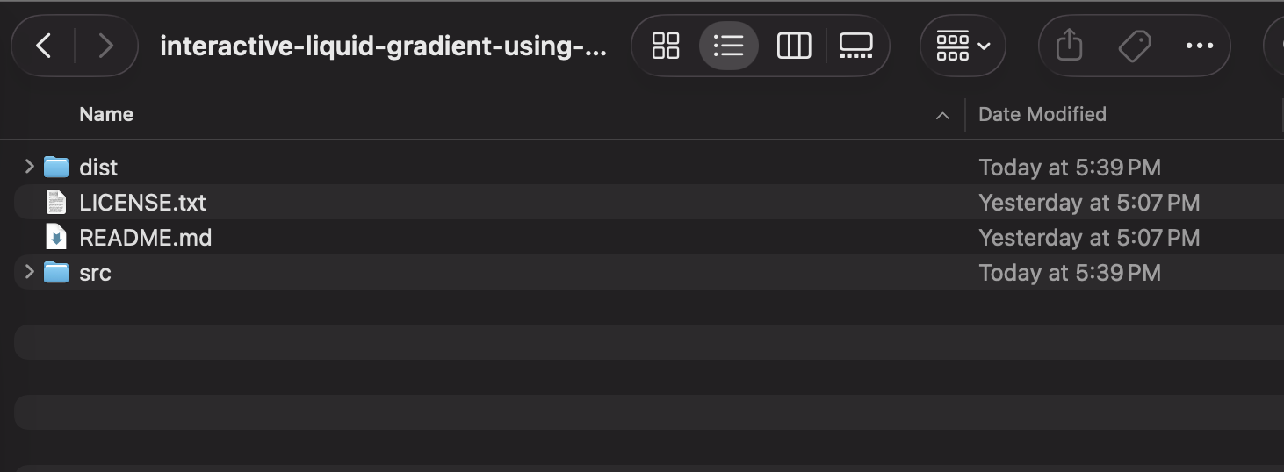
Task: Open the Tags editor icon
Action: tap(1134, 46)
